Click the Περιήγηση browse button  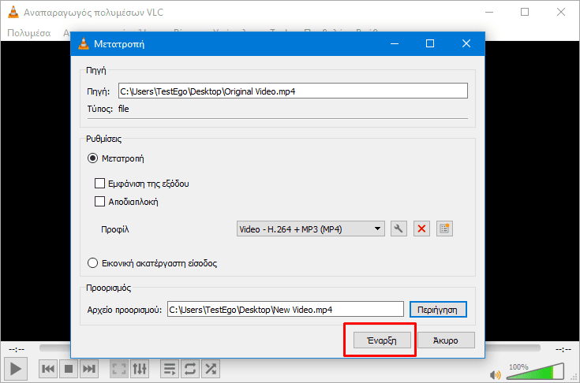point(438,310)
